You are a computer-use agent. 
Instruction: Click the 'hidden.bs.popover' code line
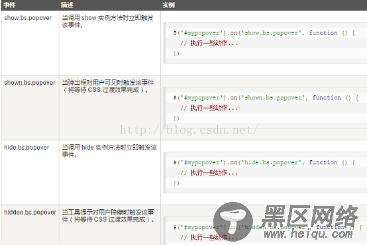tap(268, 227)
